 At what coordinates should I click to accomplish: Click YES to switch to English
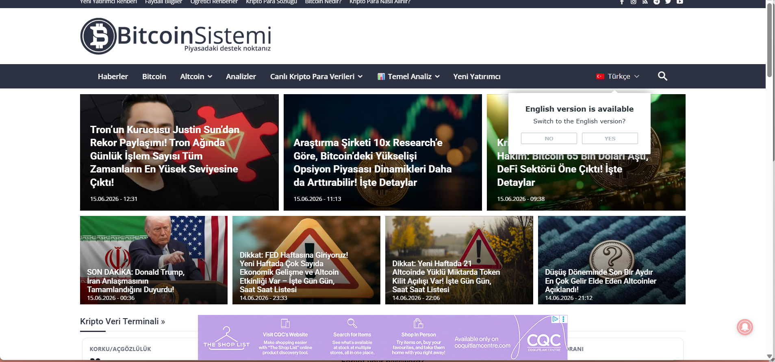[610, 138]
